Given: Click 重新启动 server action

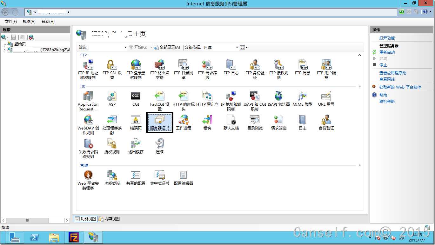Looking at the screenshot, I should pyautogui.click(x=387, y=52).
